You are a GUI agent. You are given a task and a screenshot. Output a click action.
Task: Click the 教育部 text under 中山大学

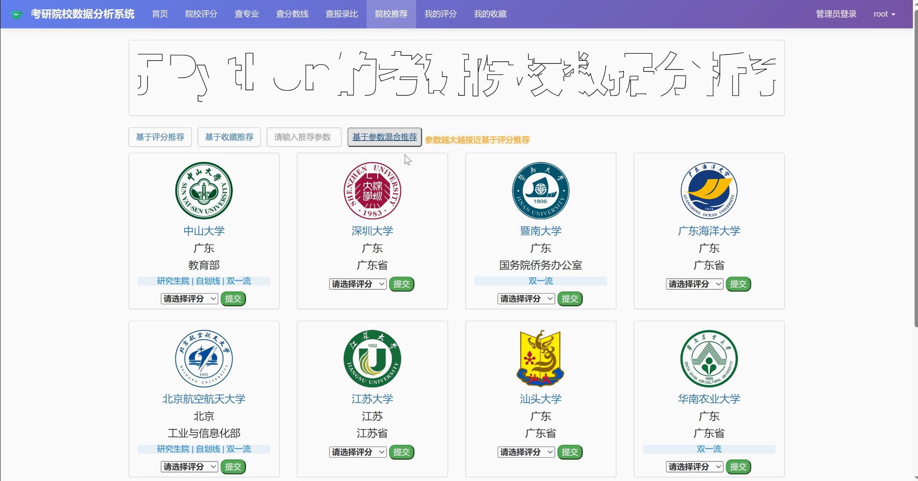[x=204, y=265]
